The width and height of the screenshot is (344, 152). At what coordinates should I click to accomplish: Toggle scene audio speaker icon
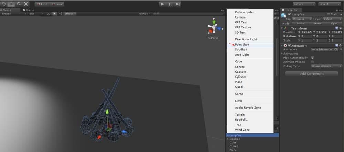[61, 14]
